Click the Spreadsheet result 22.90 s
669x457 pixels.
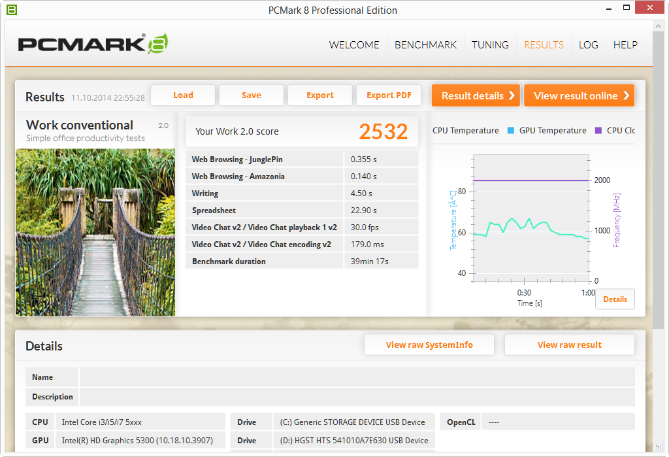coord(363,211)
